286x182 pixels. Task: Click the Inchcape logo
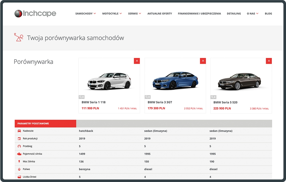[35, 13]
